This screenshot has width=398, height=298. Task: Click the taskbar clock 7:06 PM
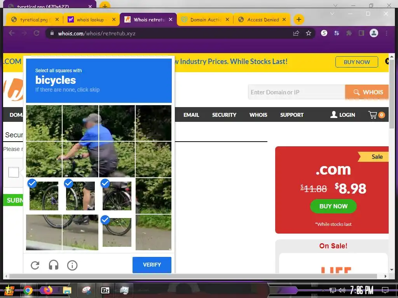(x=362, y=290)
